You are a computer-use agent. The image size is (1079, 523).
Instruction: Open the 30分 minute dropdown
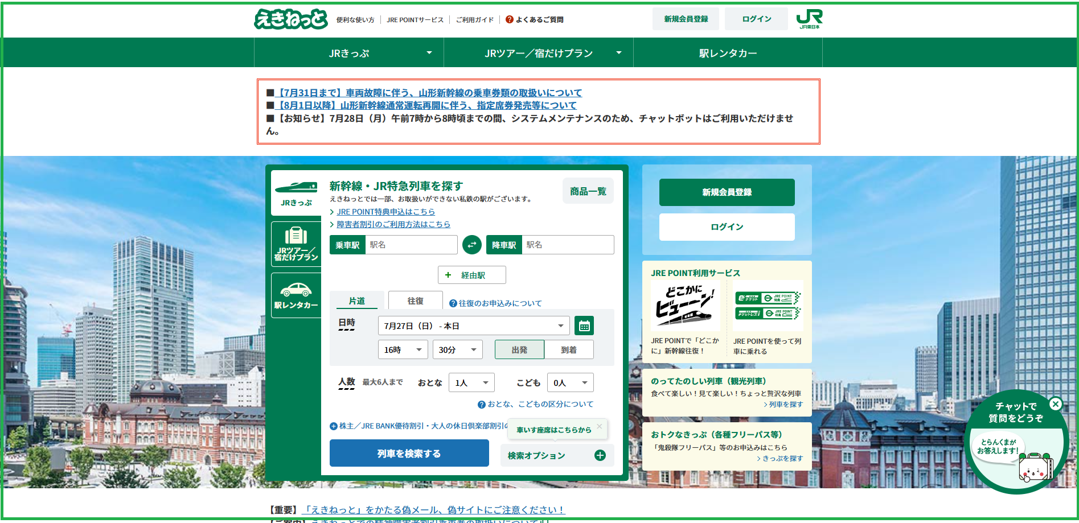pos(458,349)
